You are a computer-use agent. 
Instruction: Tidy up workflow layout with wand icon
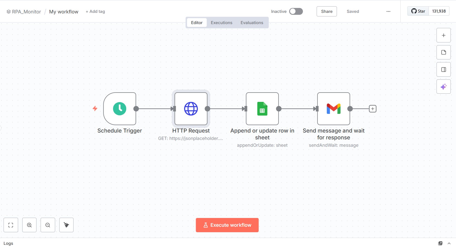(66, 225)
